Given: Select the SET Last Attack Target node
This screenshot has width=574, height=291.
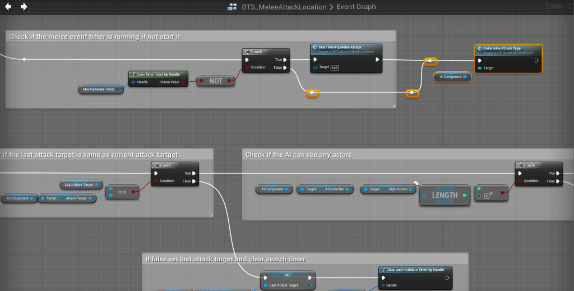Looking at the screenshot, I should (x=288, y=276).
